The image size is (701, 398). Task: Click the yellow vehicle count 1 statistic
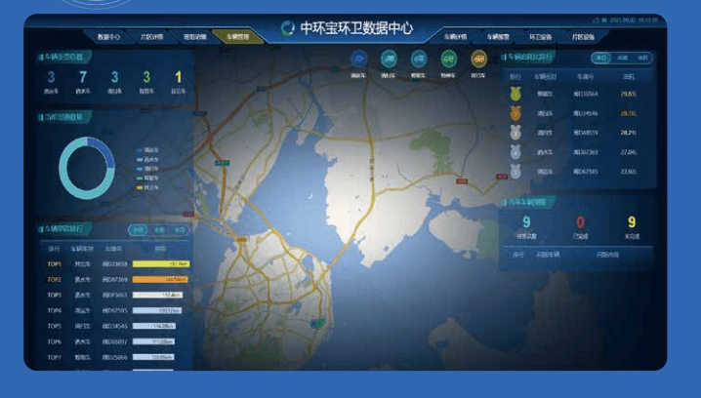coord(178,77)
